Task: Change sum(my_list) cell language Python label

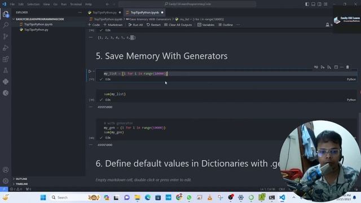Action: [x=351, y=100]
